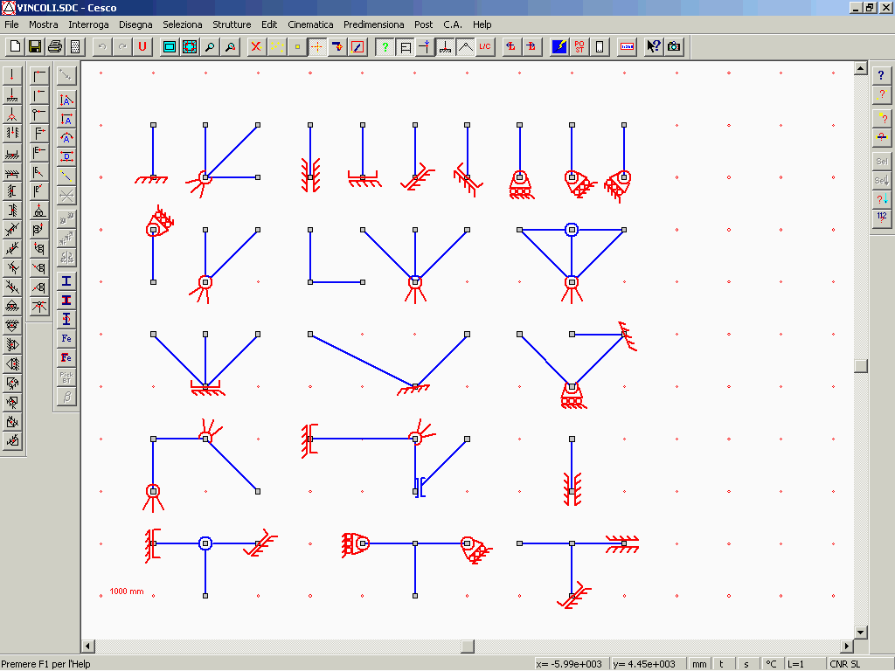This screenshot has height=671, width=895.
Task: Click the blue Fe material icon
Action: click(66, 338)
